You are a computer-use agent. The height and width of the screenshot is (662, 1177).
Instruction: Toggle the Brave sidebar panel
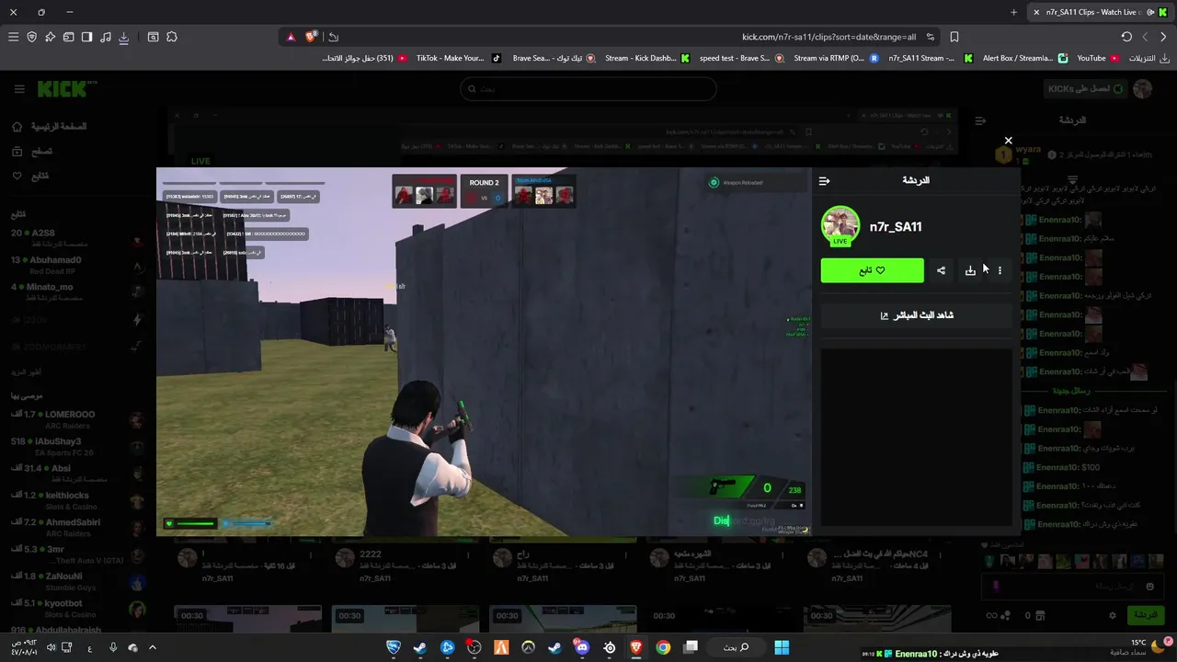coord(86,37)
